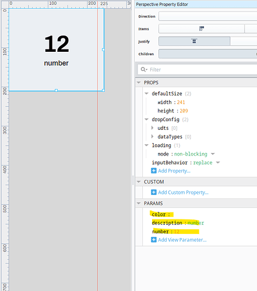257x291 pixels.
Task: Click the right-middle resize handle of the view
Action: pos(103,49)
